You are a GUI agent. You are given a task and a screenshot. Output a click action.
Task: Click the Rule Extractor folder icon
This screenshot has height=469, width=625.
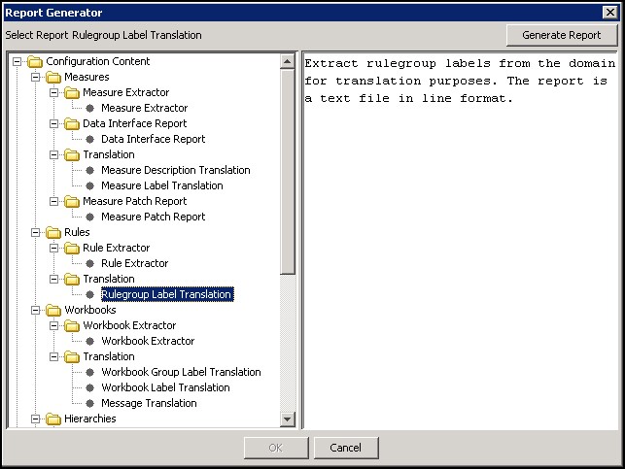tap(72, 248)
